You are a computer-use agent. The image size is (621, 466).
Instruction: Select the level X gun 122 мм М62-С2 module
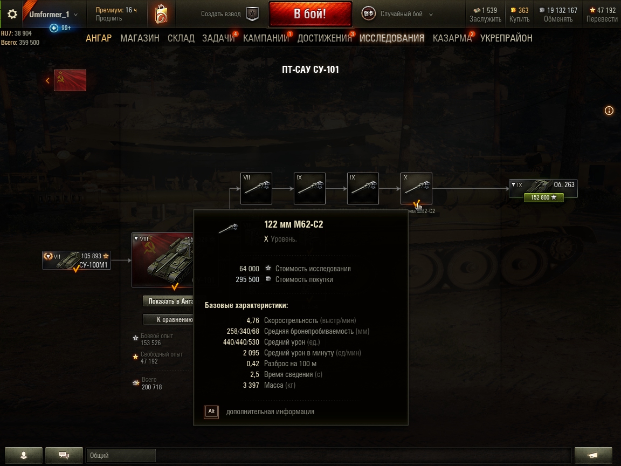point(416,188)
